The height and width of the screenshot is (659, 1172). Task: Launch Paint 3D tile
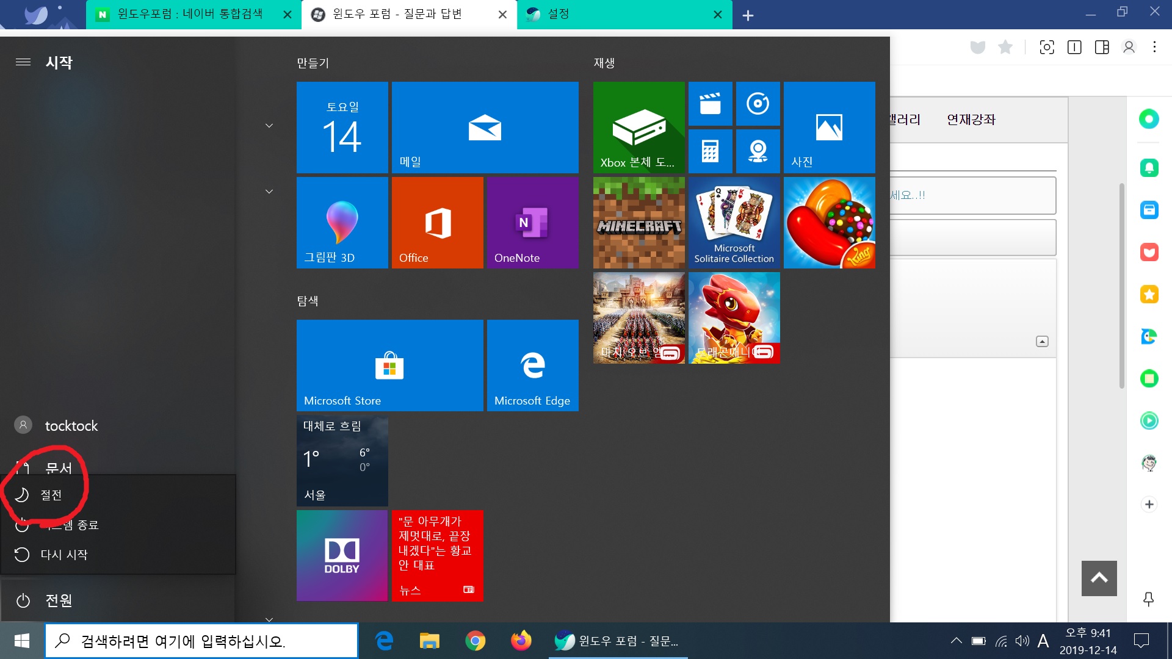point(342,223)
